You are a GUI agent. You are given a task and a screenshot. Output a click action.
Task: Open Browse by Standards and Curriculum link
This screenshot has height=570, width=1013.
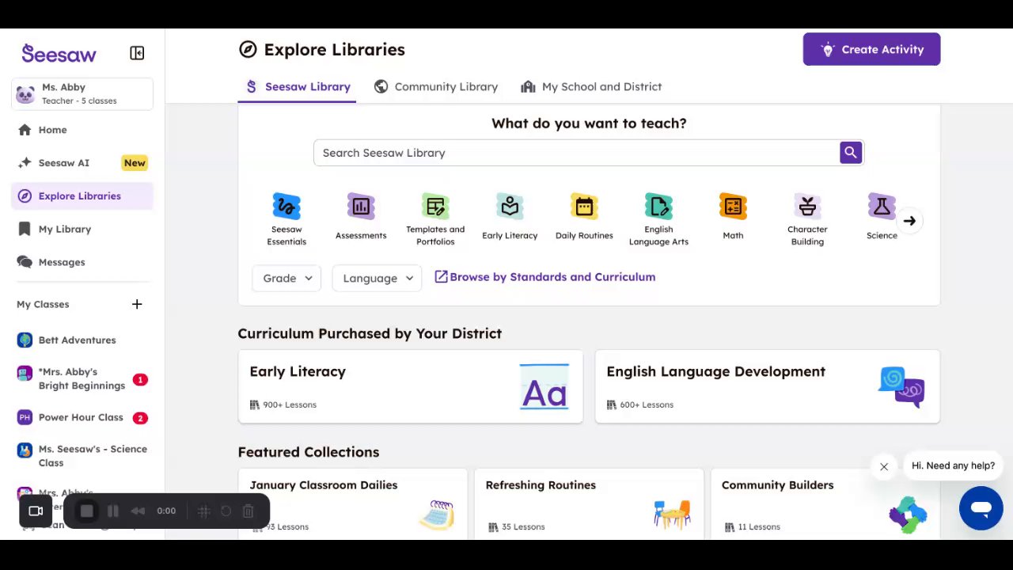point(545,277)
